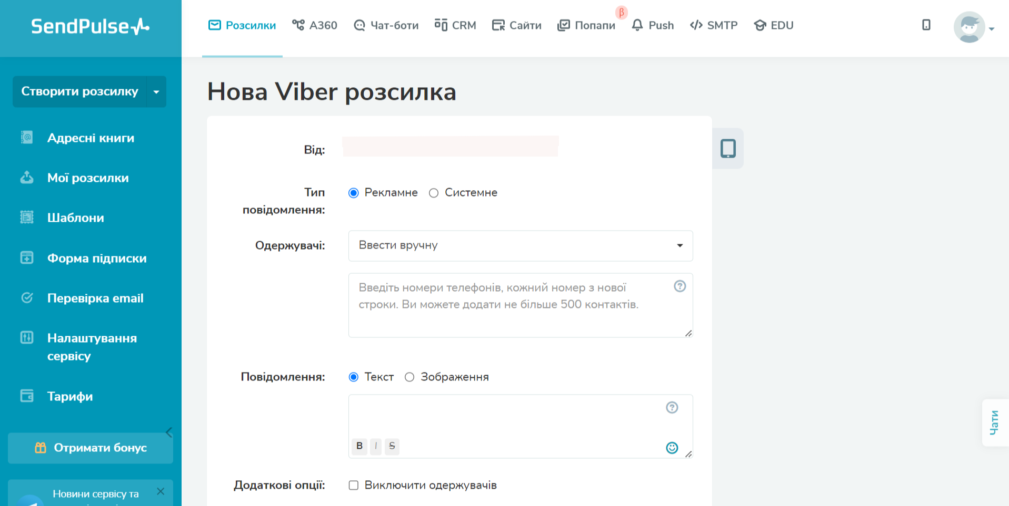
Task: Open the Чат-боти section
Action: click(386, 25)
